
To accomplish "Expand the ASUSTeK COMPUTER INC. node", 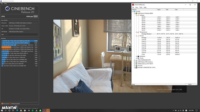I will [134, 67].
